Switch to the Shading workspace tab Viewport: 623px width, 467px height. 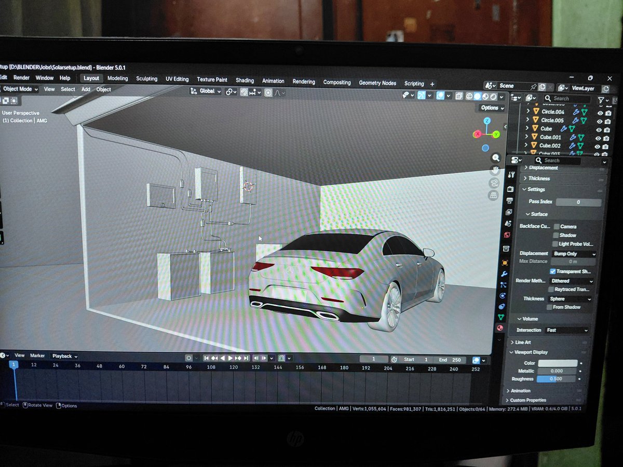(245, 80)
